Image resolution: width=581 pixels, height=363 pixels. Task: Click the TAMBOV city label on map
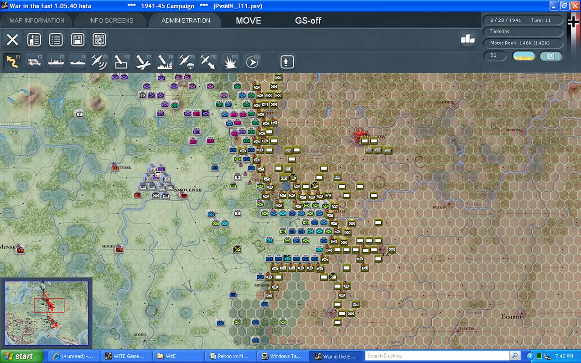(512, 316)
